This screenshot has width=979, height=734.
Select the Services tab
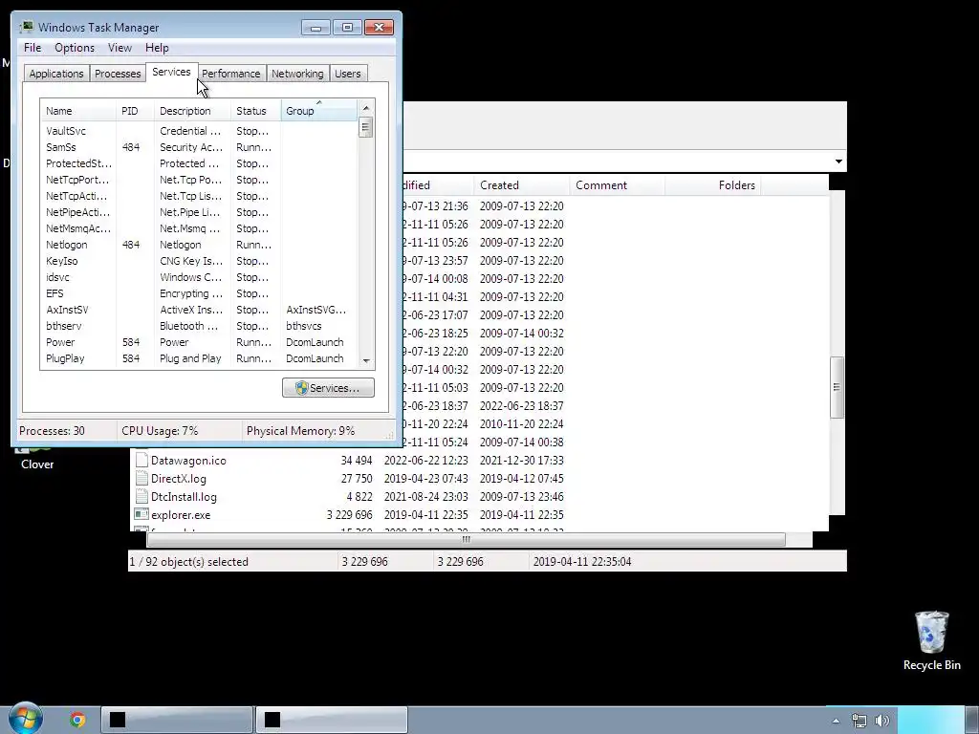[171, 72]
